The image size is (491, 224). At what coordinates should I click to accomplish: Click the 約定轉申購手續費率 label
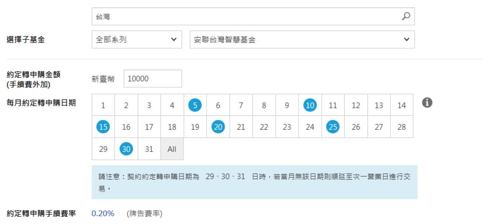pos(41,214)
